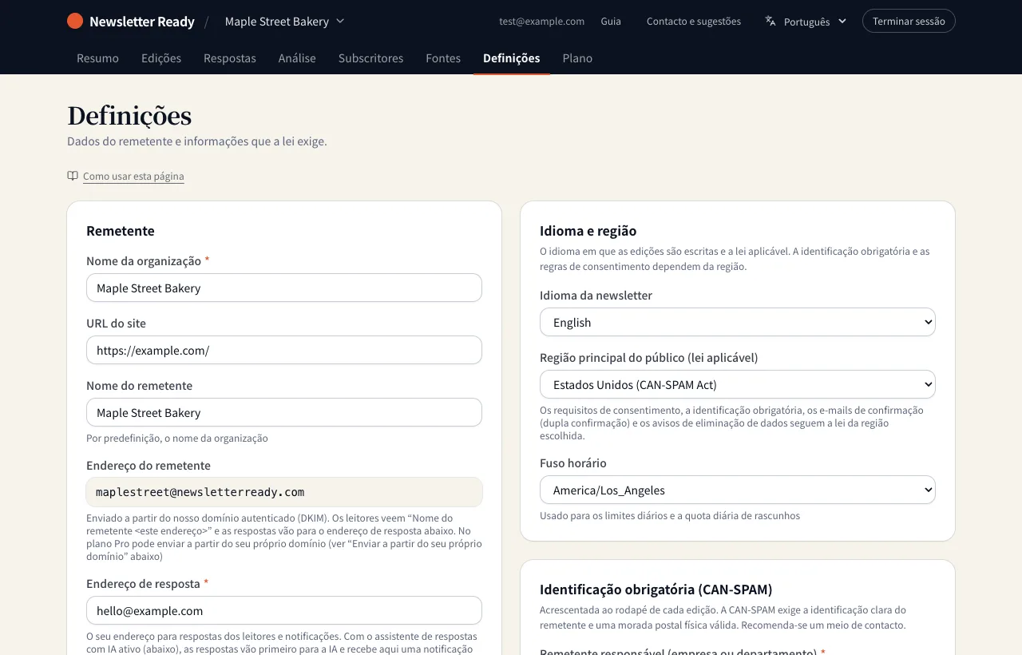Open the Fuso horário timezone dropdown
Image resolution: width=1022 pixels, height=655 pixels.
(738, 490)
